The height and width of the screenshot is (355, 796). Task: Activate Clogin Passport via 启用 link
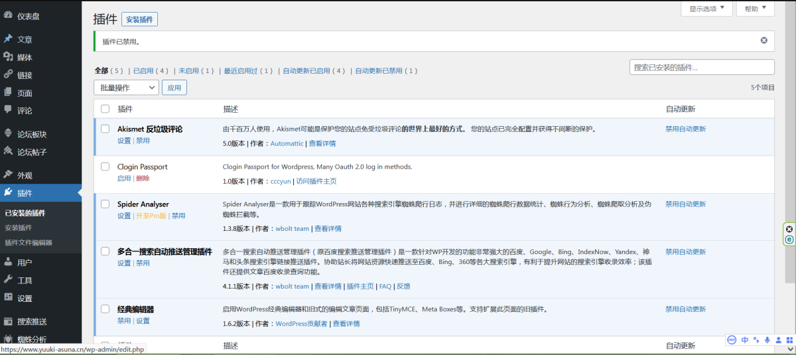point(124,178)
